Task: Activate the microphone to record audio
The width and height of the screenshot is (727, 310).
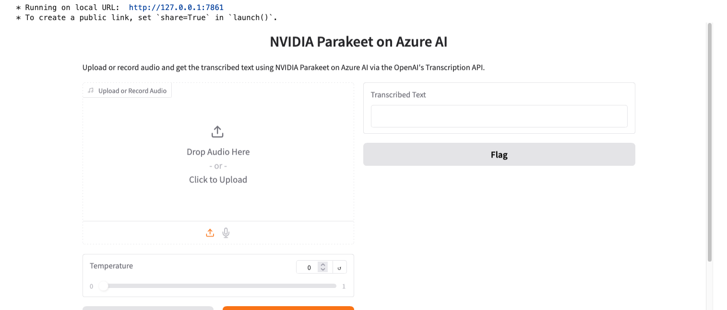Action: coord(226,232)
